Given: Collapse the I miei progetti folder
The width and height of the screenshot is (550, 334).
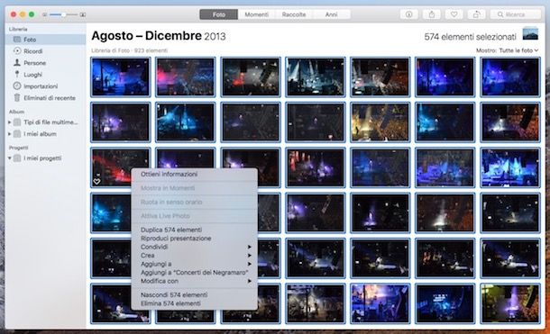Looking at the screenshot, I should 10,158.
